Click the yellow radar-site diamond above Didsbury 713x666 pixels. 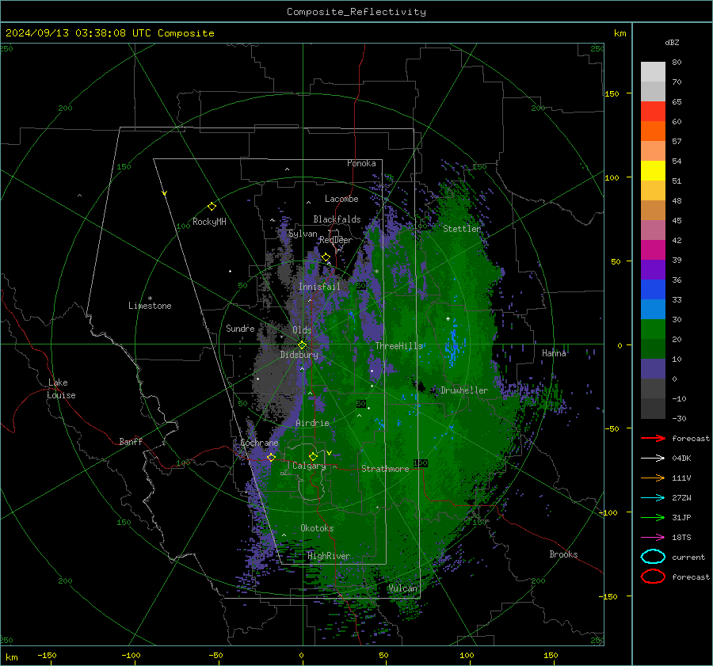coord(302,345)
